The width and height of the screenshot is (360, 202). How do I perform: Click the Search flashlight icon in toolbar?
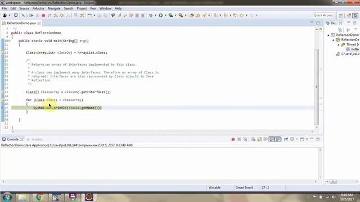pyautogui.click(x=204, y=15)
